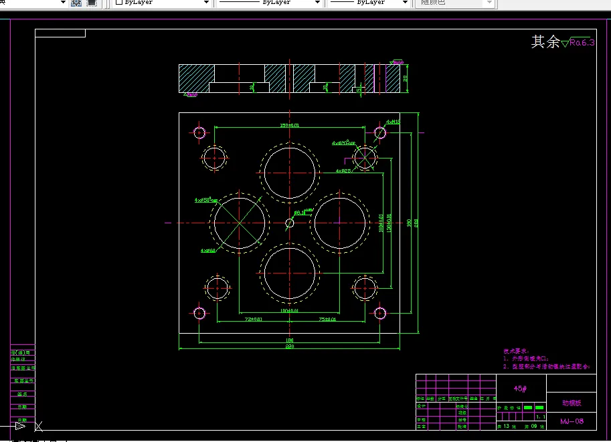The image size is (611, 442).
Task: Select the '4xM16' thread annotation
Action: tap(393, 122)
